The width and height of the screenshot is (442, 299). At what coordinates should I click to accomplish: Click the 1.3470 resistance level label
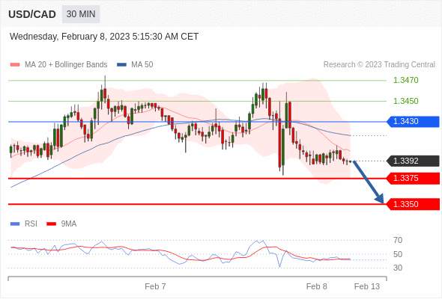[x=405, y=80]
